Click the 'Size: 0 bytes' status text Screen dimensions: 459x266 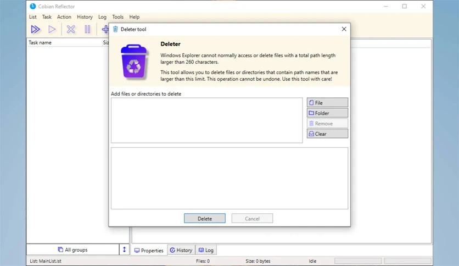coord(258,261)
